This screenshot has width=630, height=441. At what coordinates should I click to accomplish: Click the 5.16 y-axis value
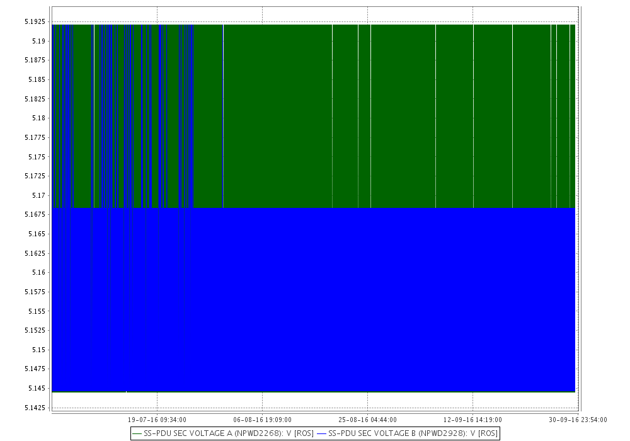38,272
